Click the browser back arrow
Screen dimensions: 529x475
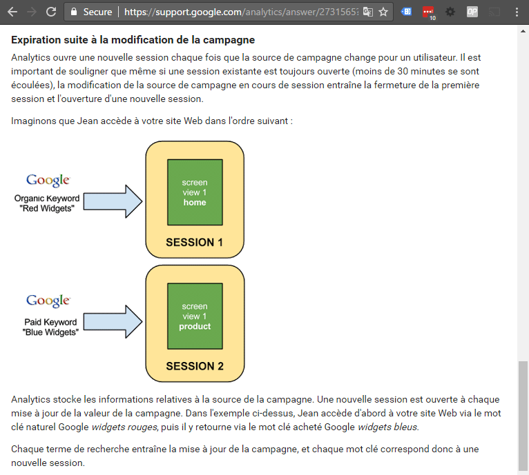(x=12, y=12)
